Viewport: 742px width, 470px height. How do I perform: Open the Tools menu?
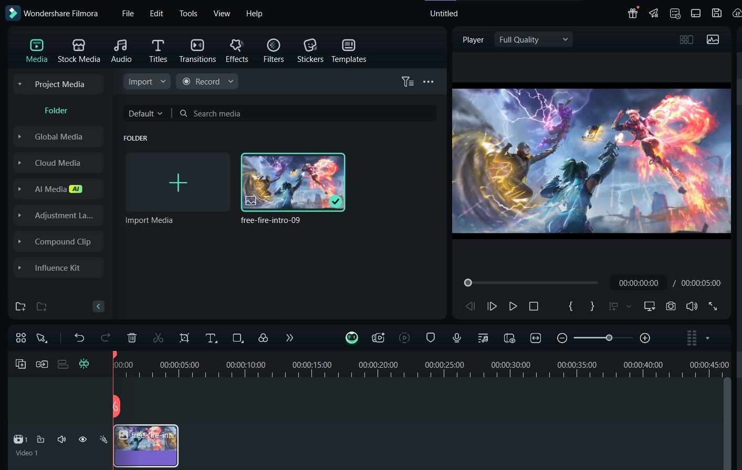pos(188,14)
